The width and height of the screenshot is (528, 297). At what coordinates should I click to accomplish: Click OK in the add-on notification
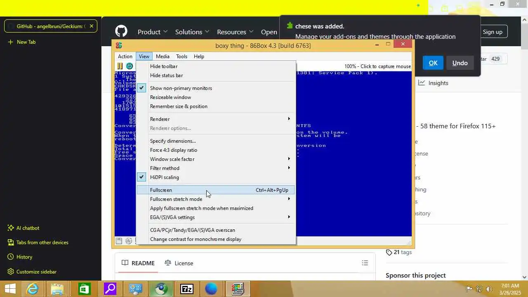[x=433, y=63]
